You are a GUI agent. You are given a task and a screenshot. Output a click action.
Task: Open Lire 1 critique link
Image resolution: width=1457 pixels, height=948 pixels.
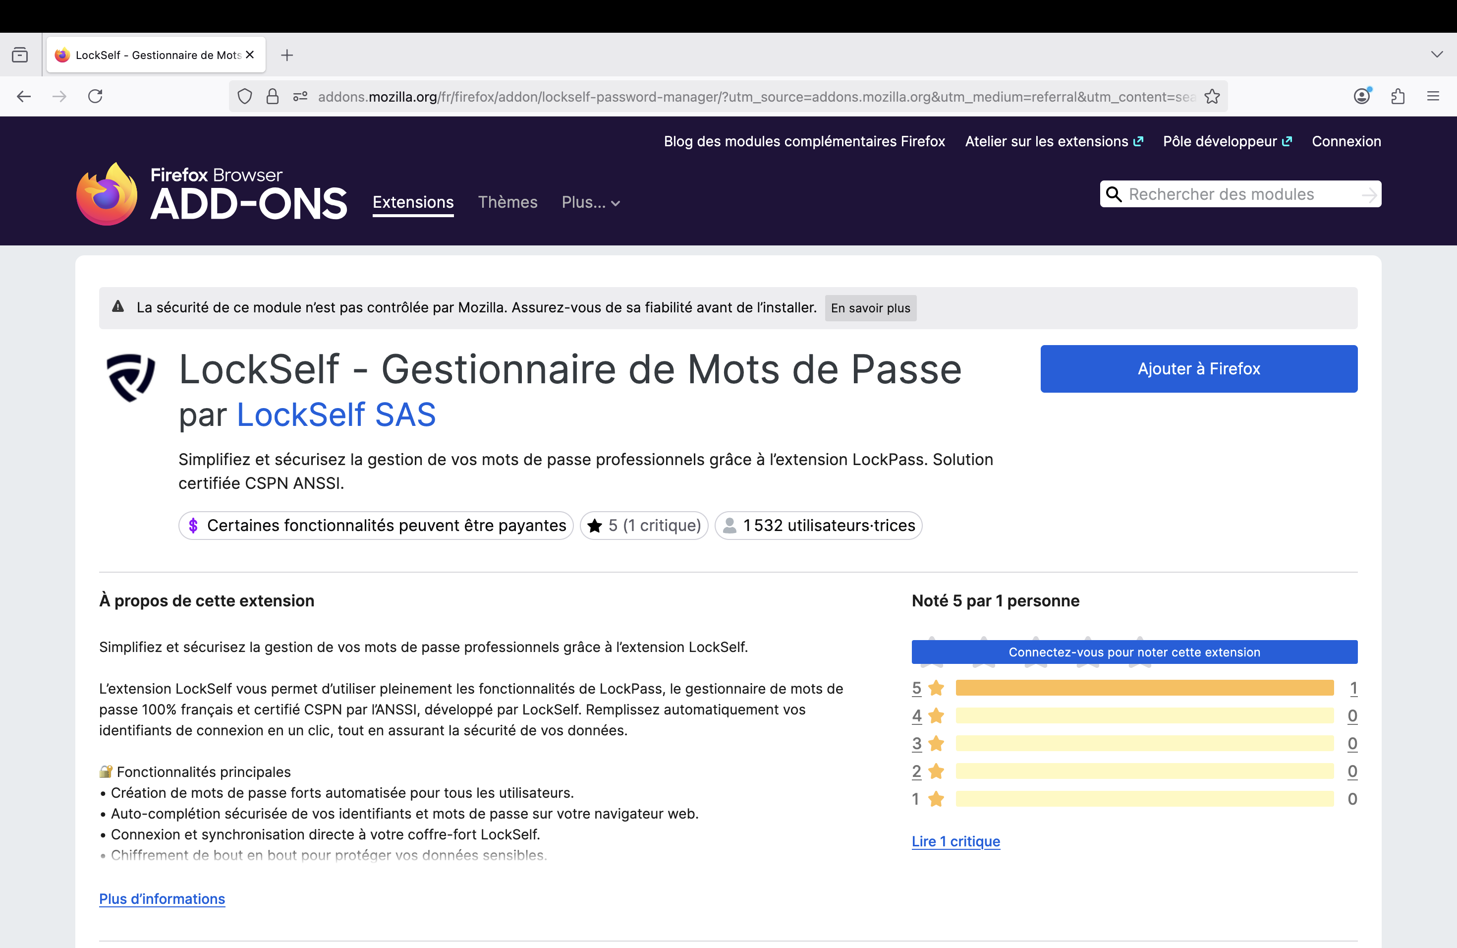[955, 841]
